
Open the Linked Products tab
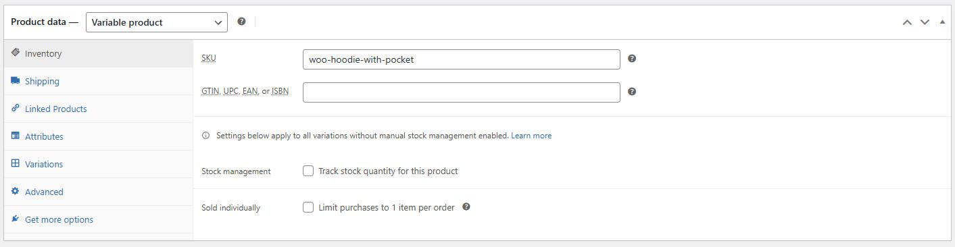click(x=98, y=109)
